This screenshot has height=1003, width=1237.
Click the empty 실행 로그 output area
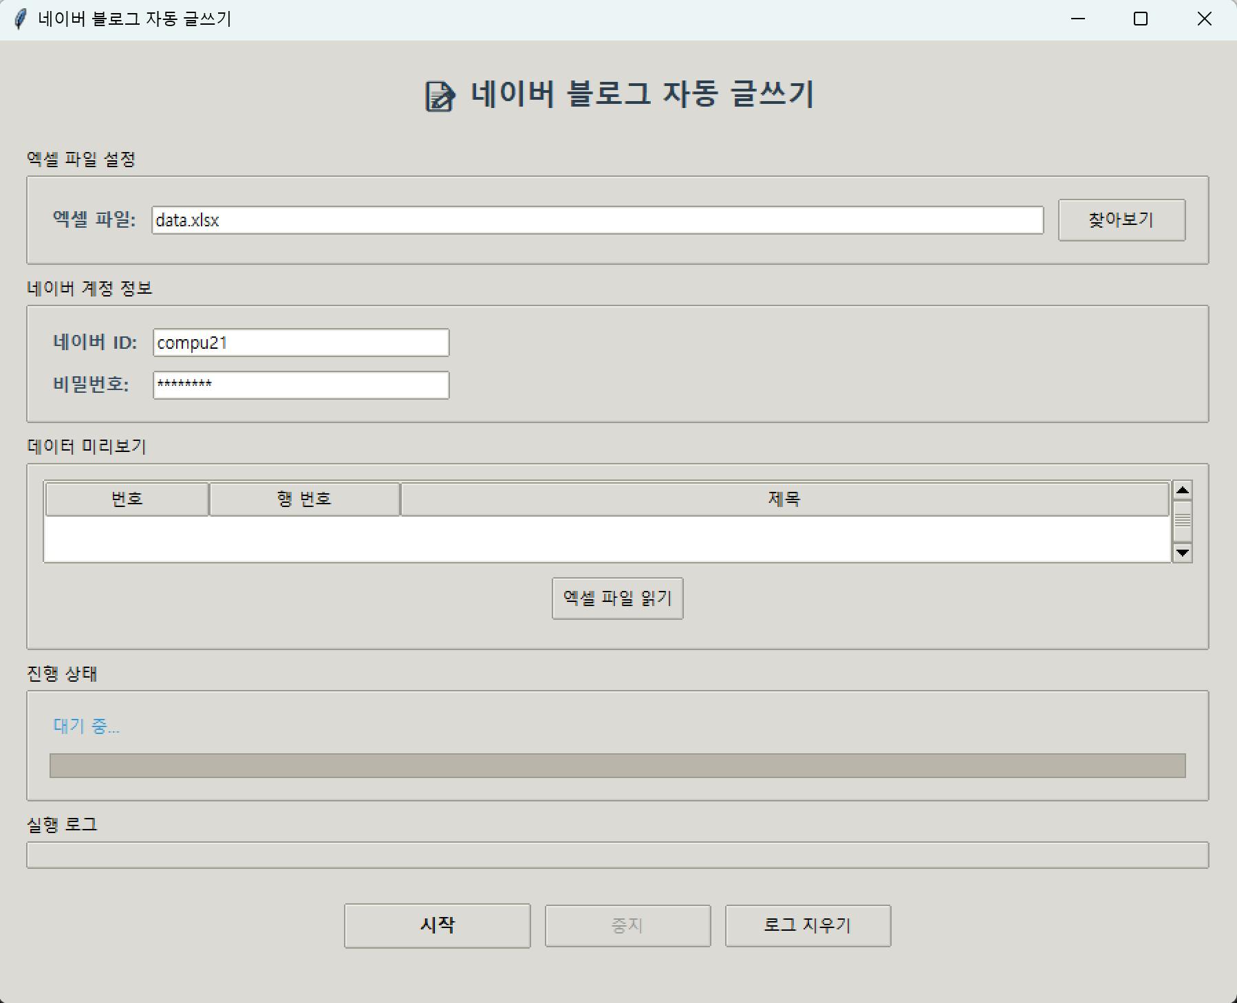[x=617, y=855]
